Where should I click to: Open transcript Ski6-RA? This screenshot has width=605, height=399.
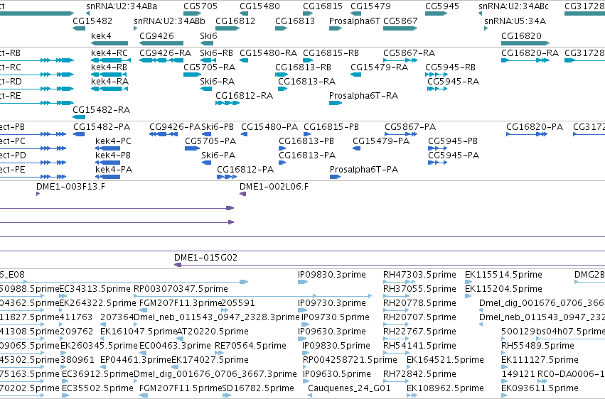coord(218,81)
